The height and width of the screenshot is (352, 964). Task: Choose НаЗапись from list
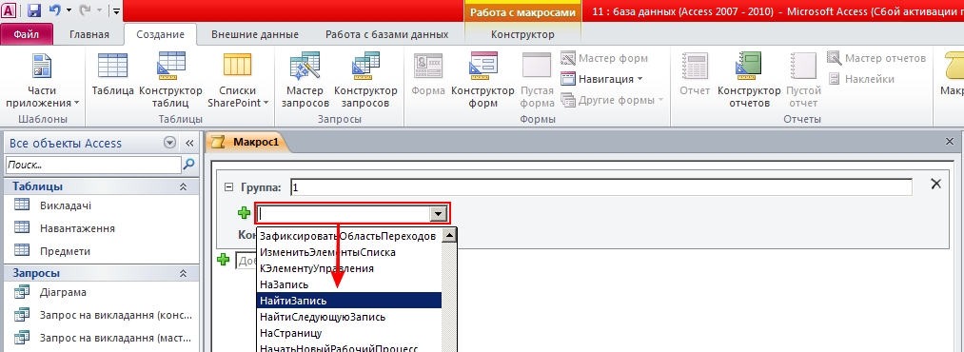[348, 285]
